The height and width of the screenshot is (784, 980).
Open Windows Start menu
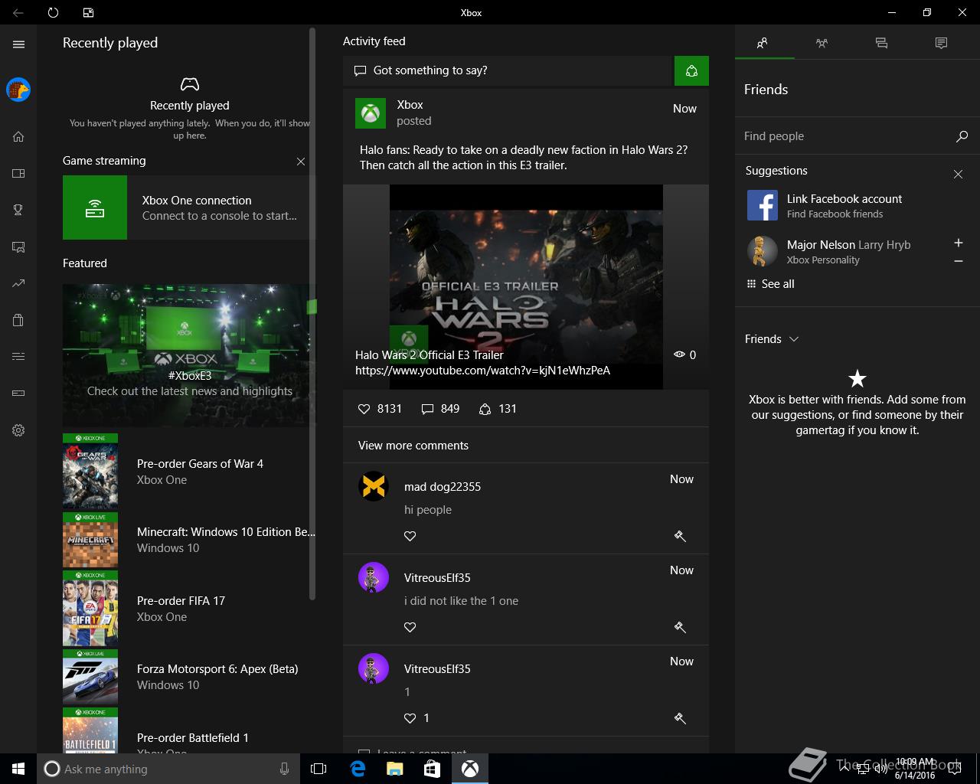pyautogui.click(x=18, y=769)
